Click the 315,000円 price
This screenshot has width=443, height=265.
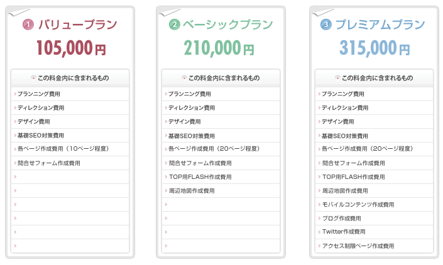pos(375,48)
